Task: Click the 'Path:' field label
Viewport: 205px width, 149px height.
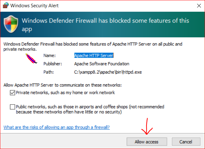Action: click(x=48, y=72)
